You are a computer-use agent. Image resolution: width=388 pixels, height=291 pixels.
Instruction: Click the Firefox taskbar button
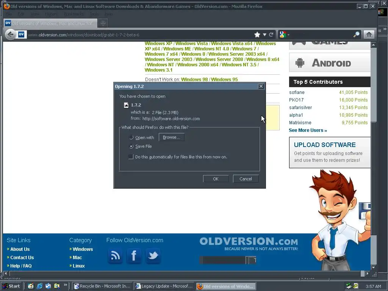(226, 286)
